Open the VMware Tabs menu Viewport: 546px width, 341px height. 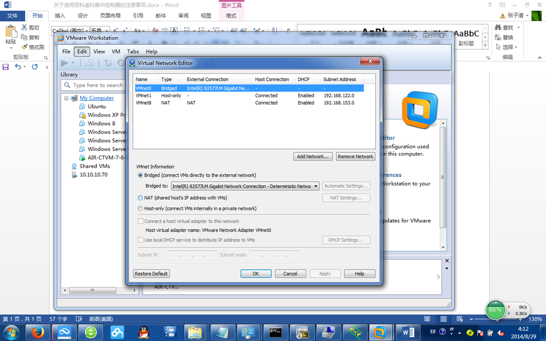[x=133, y=51]
